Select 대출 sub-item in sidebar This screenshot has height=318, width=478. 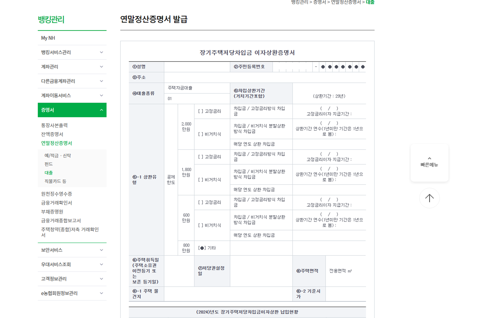(49, 173)
